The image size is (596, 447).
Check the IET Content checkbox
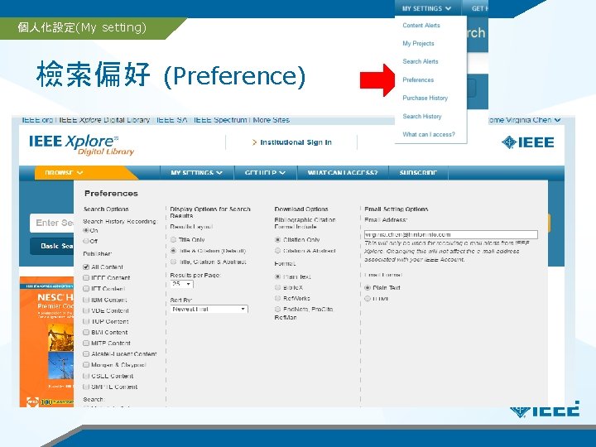86,289
